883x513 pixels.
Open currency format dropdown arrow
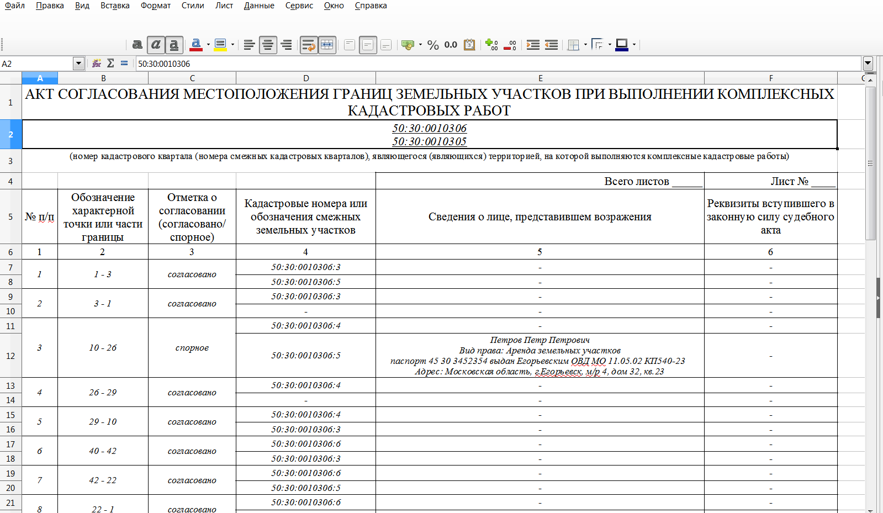coord(420,45)
